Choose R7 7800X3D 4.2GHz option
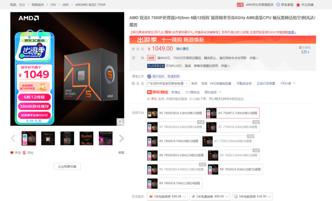This screenshot has width=332, height=201. pos(176,127)
